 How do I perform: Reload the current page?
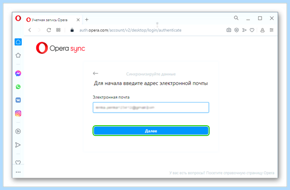(49, 30)
